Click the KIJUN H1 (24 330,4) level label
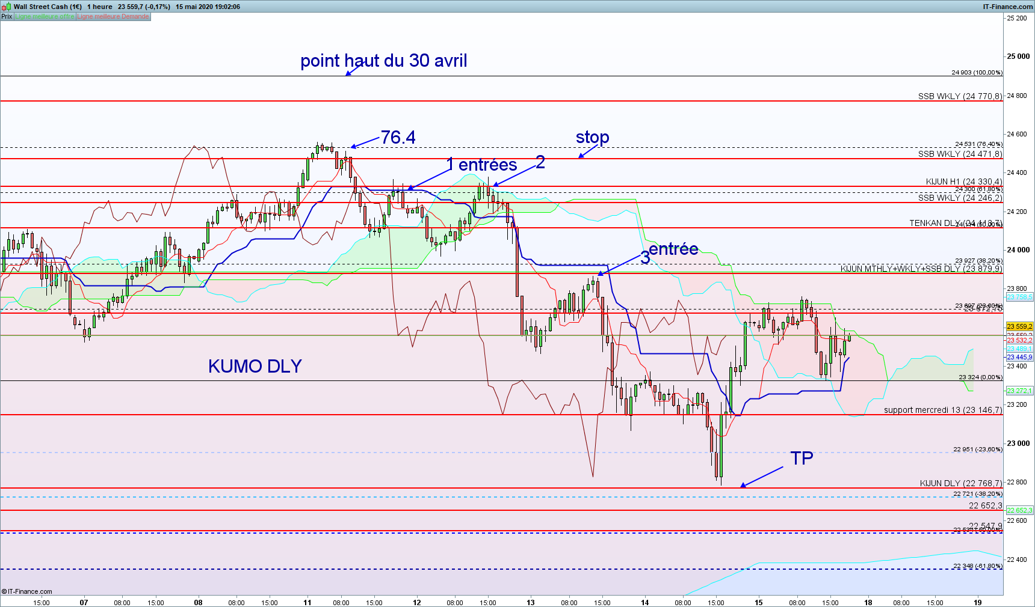Screen dimensions: 1035x607 [964, 181]
